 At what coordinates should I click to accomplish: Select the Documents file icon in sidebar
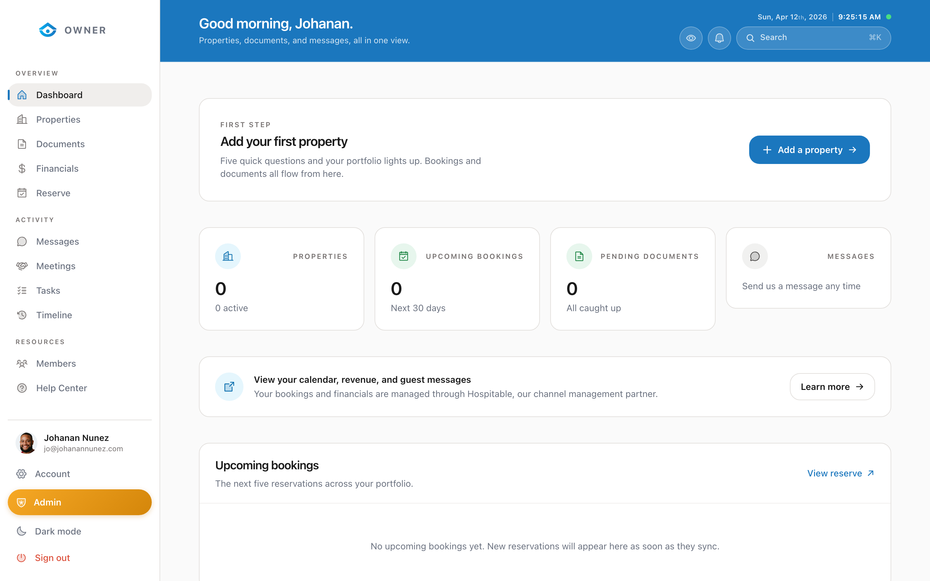pyautogui.click(x=22, y=144)
